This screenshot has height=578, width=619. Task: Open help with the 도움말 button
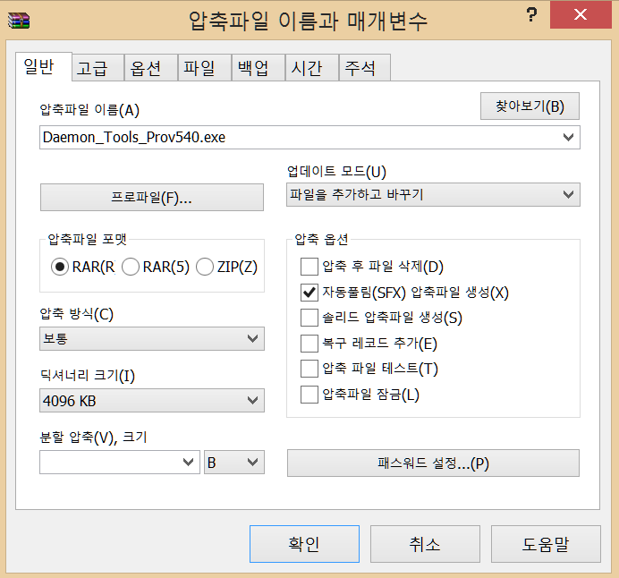(x=546, y=544)
